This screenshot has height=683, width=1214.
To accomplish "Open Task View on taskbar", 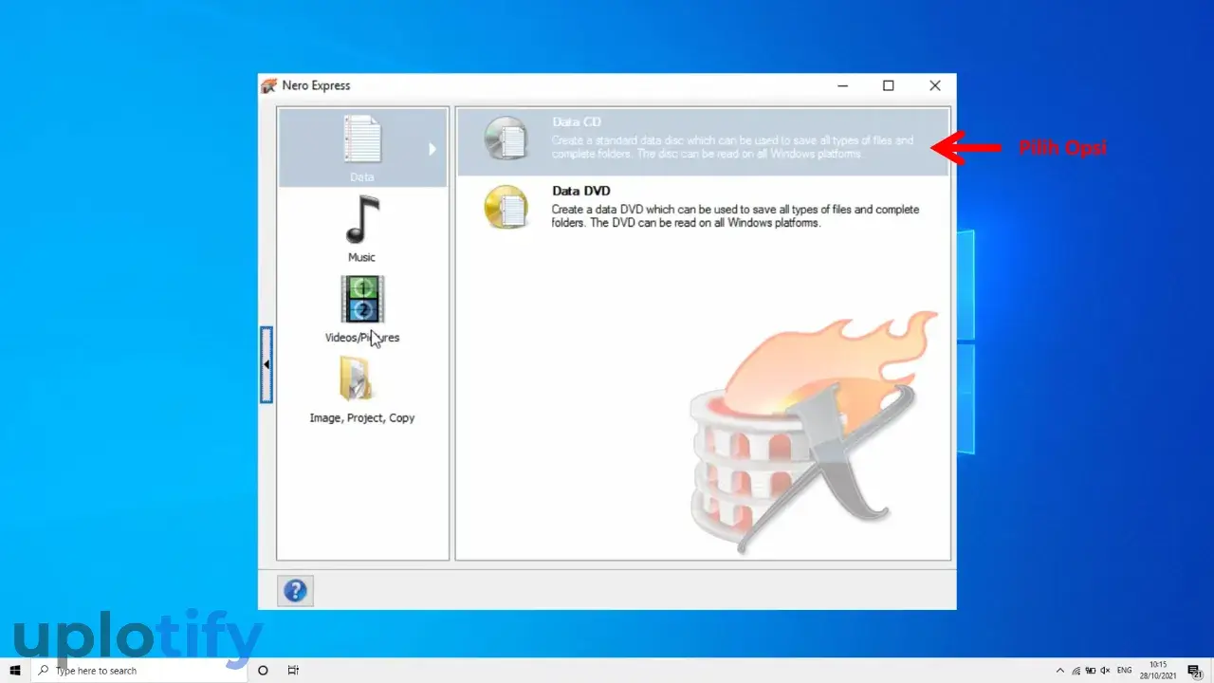I will coord(293,671).
